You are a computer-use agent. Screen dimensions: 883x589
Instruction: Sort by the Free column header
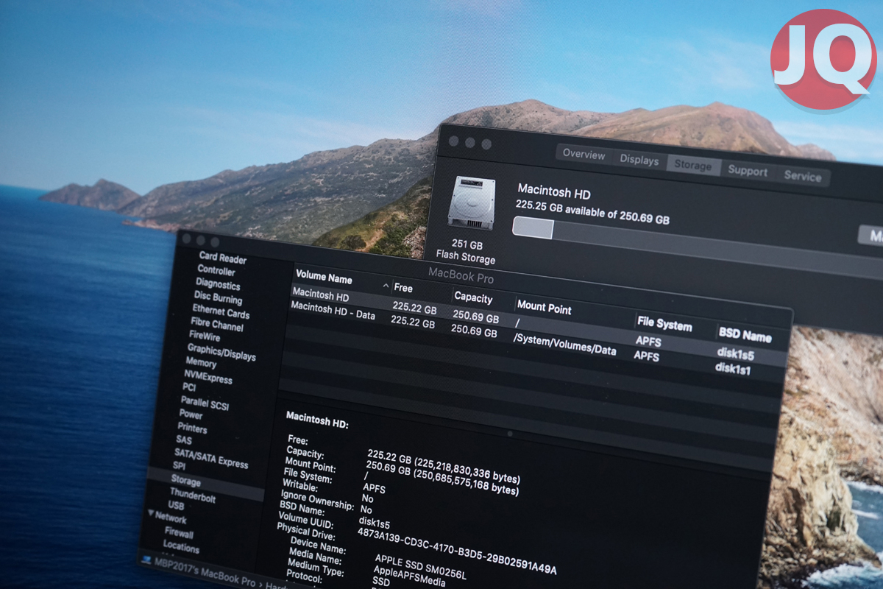[x=403, y=288]
